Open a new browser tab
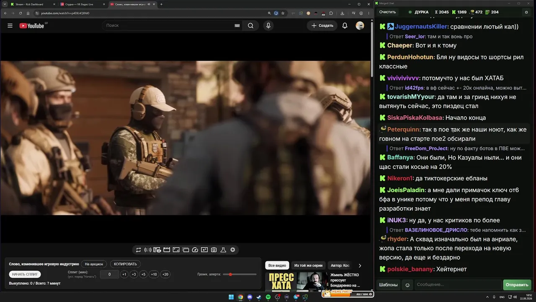This screenshot has width=536, height=302. coord(161,4)
